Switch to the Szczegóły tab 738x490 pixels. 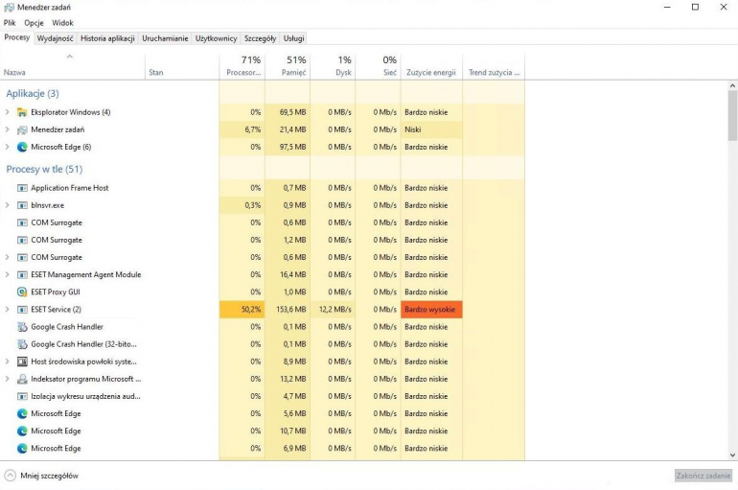[x=260, y=38]
